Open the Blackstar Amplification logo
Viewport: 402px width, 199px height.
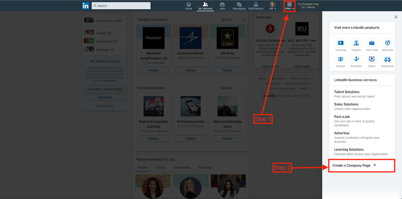point(153,38)
